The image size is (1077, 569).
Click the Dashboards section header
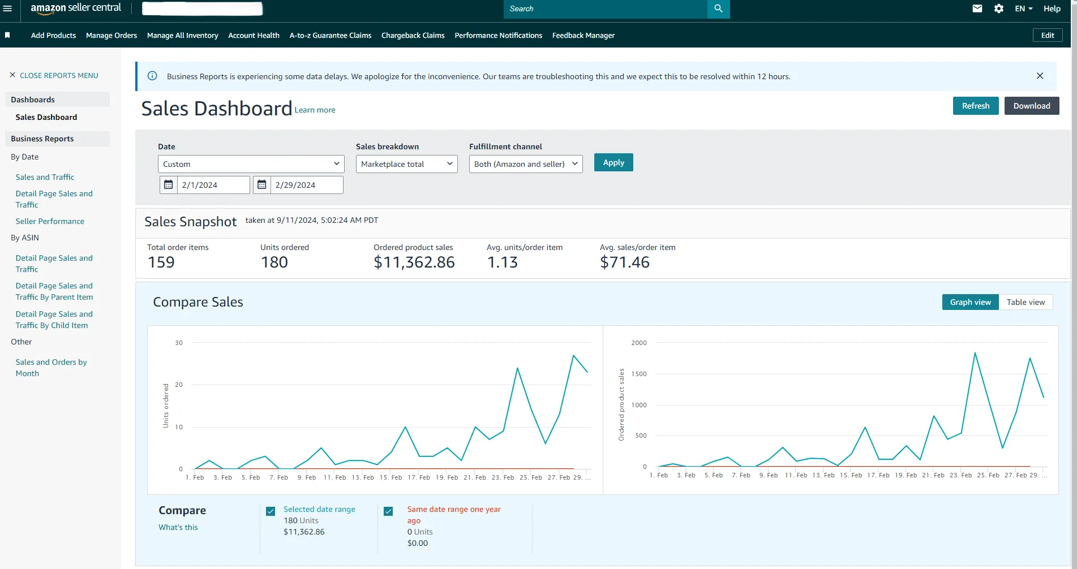57,100
